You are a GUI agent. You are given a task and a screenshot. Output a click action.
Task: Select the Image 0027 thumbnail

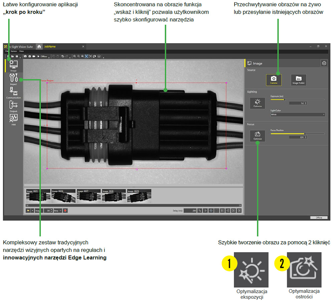click(x=89, y=196)
